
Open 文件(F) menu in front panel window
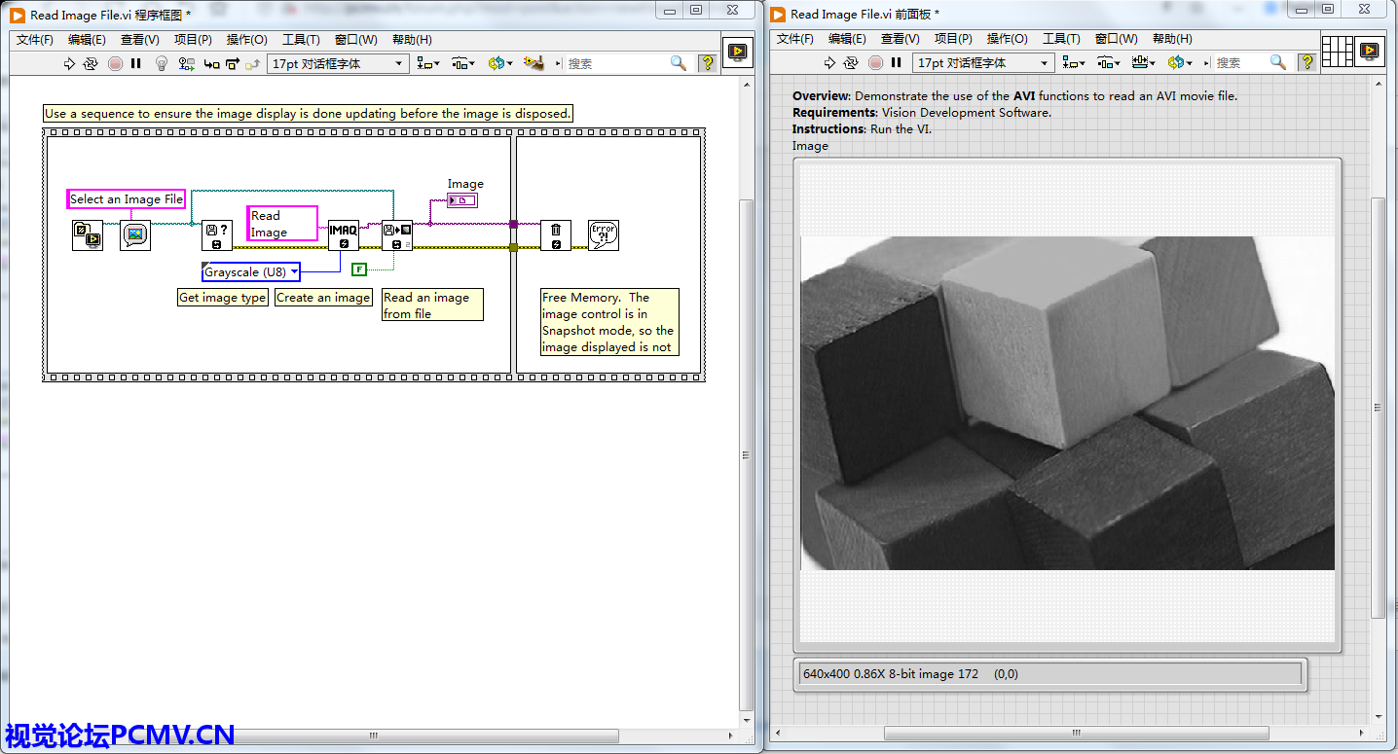(x=795, y=39)
